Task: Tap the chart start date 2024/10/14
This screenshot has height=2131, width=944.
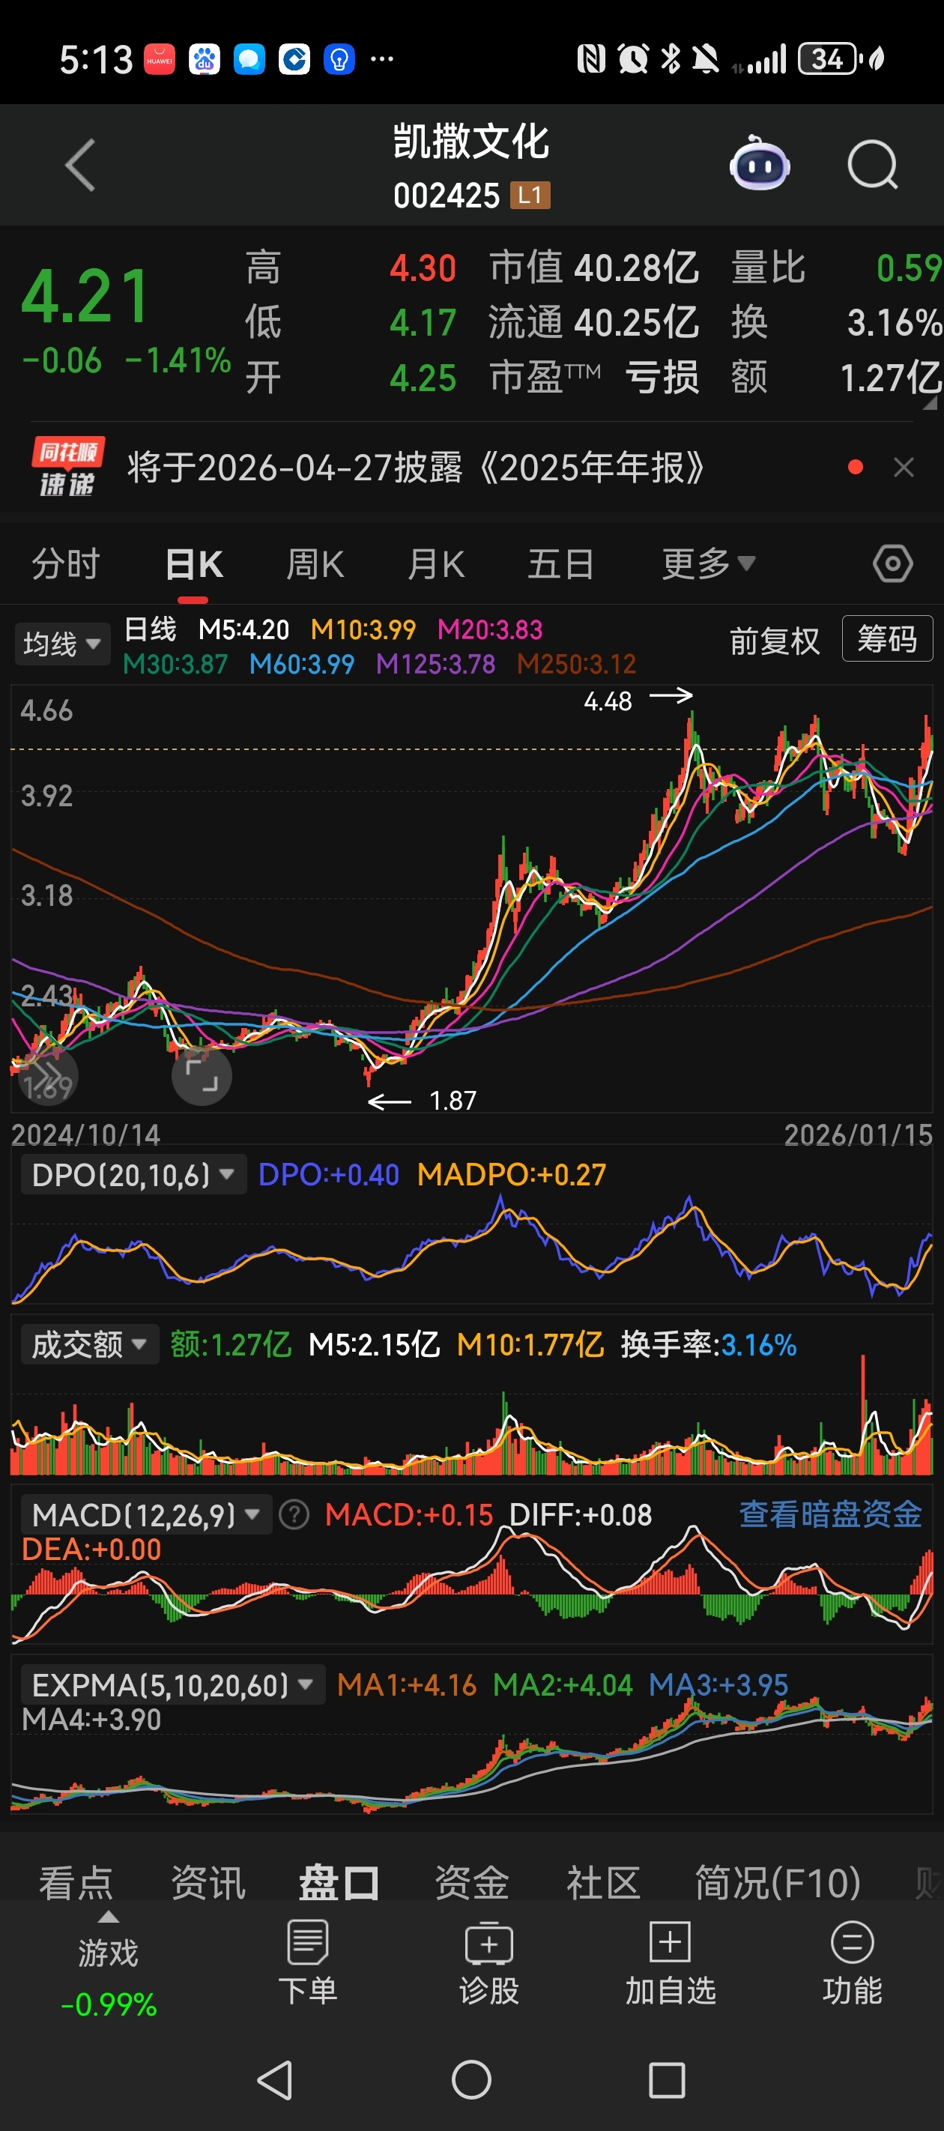Action: (85, 1134)
